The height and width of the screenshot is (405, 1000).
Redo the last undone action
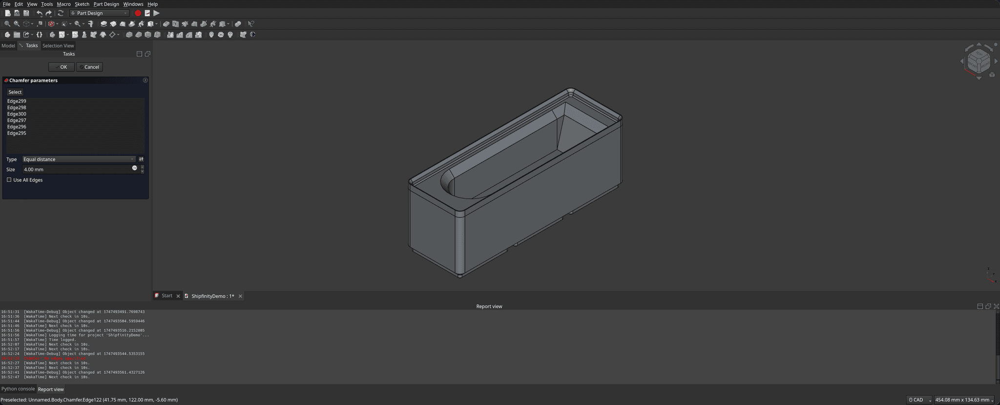[48, 13]
